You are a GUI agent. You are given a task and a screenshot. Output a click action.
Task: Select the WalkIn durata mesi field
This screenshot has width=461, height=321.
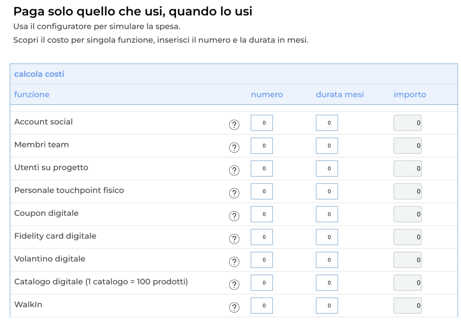point(327,306)
